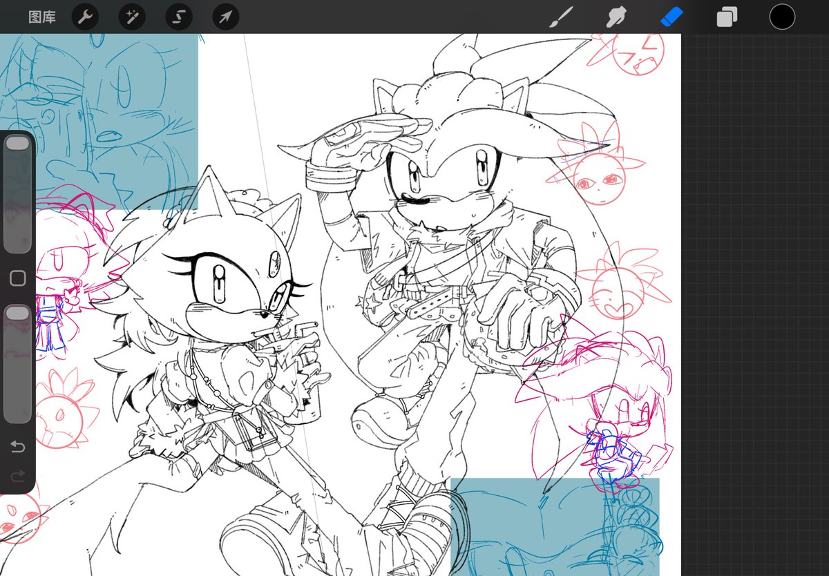Open the Layers panel
829x576 pixels.
[x=727, y=17]
